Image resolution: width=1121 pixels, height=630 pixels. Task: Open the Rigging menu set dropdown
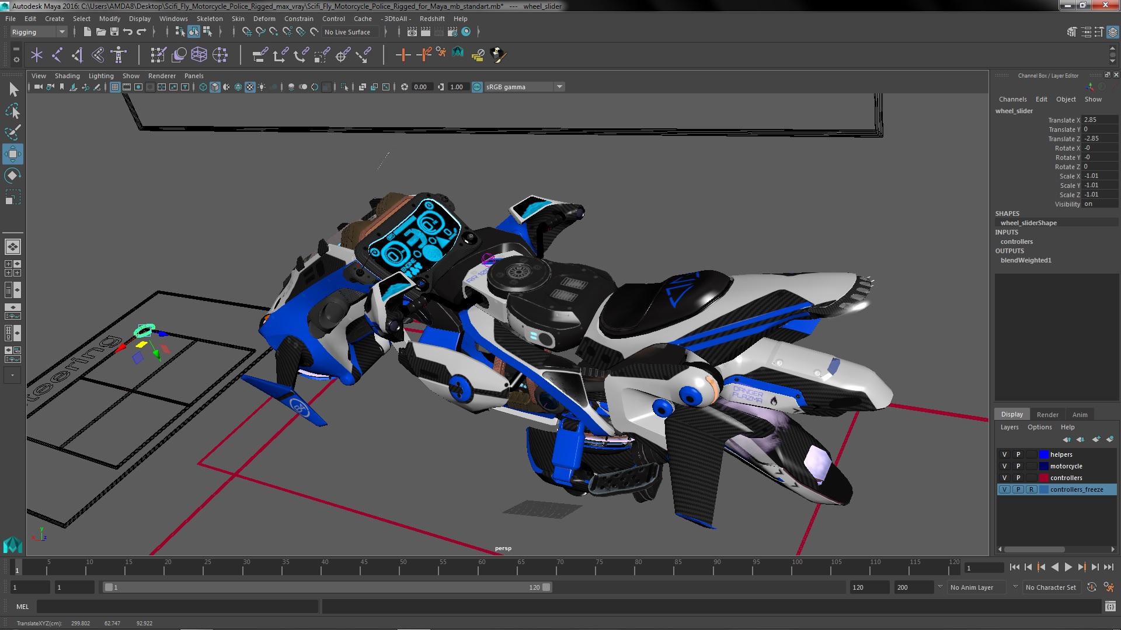coord(61,32)
